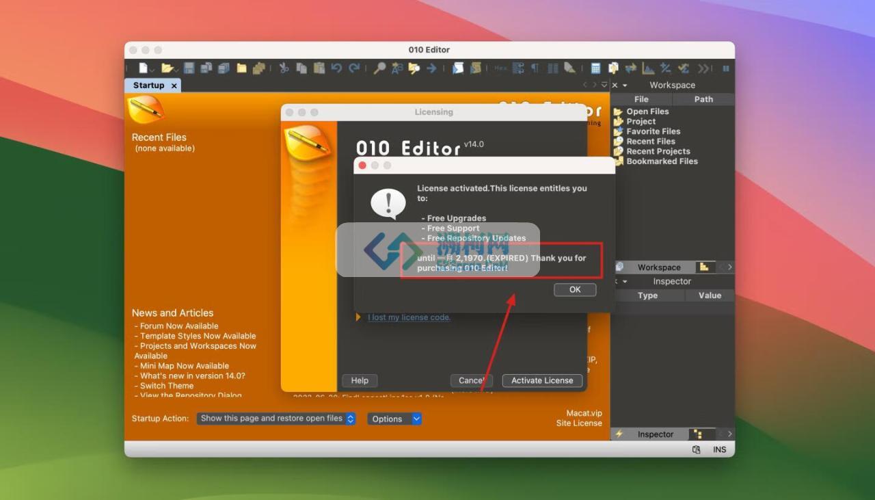
Task: Open the tab list dropdown triangle
Action: [x=604, y=85]
